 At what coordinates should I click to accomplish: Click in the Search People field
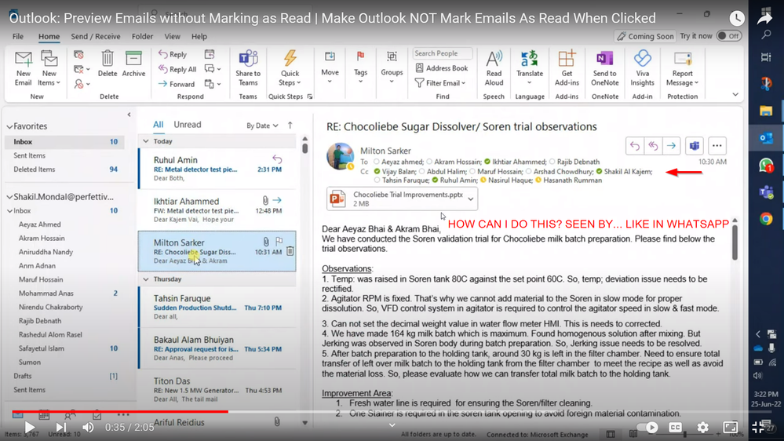pos(443,53)
